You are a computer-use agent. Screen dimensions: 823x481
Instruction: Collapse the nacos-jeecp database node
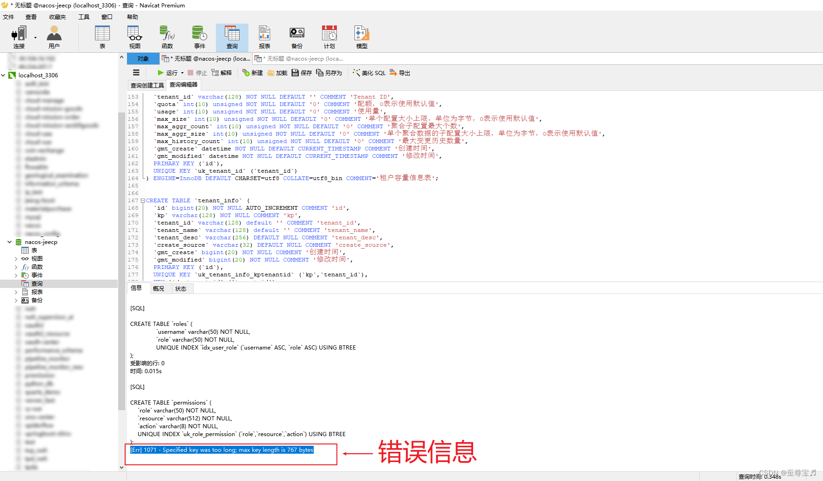[x=9, y=242]
